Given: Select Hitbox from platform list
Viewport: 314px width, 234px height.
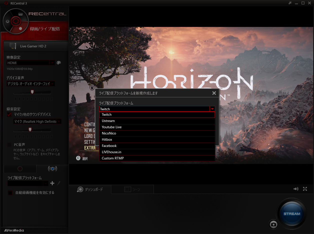Looking at the screenshot, I should (157, 140).
